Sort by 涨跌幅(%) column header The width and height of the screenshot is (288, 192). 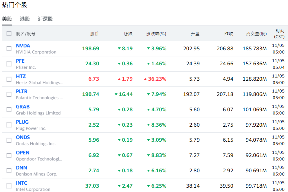(x=156, y=34)
